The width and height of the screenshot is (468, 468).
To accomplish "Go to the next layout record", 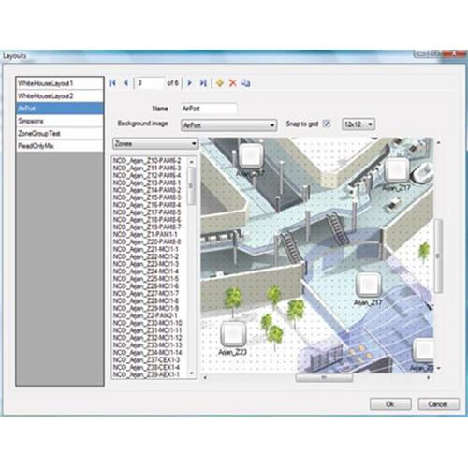I will (189, 83).
